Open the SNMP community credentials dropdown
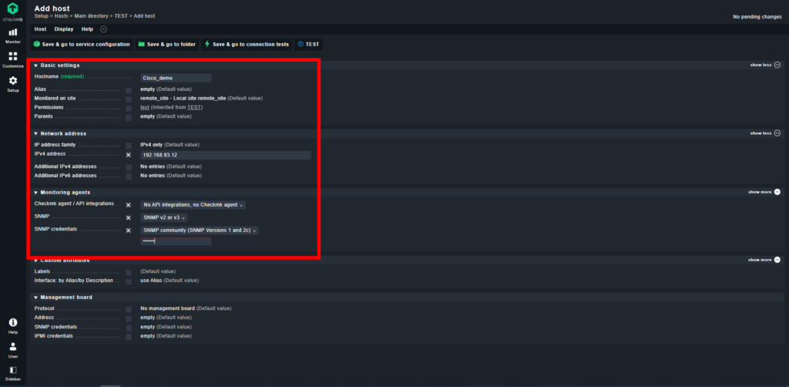Image resolution: width=789 pixels, height=387 pixels. tap(200, 231)
